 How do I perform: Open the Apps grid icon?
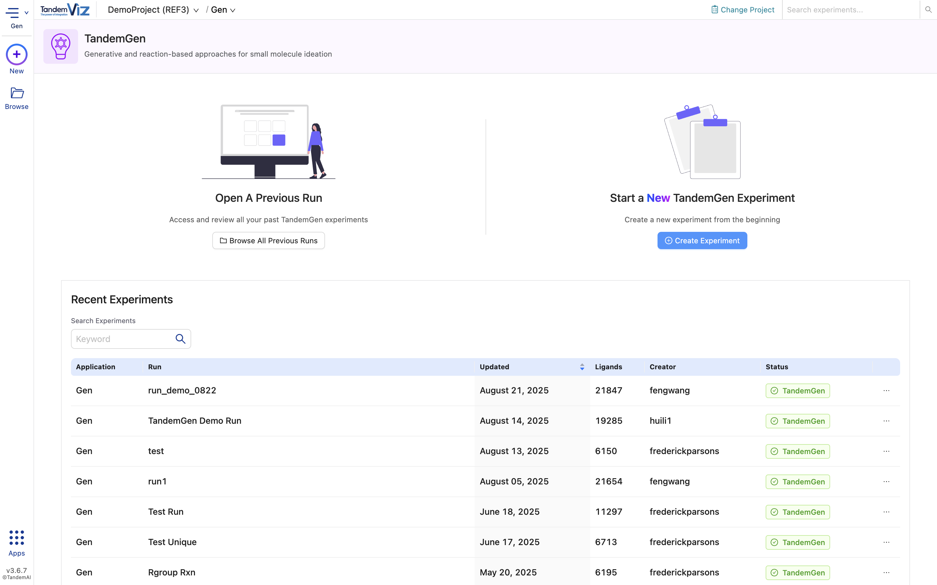point(17,537)
